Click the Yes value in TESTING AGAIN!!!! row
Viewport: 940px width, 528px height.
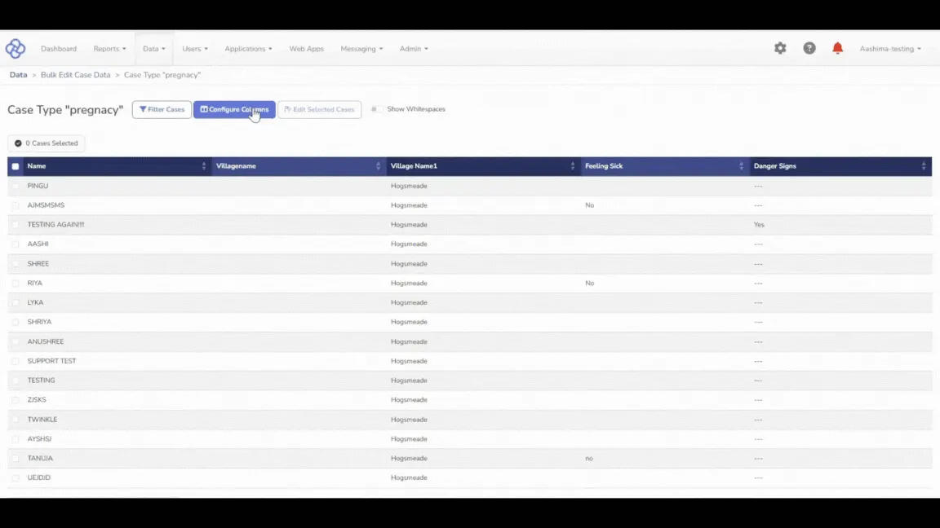(759, 225)
